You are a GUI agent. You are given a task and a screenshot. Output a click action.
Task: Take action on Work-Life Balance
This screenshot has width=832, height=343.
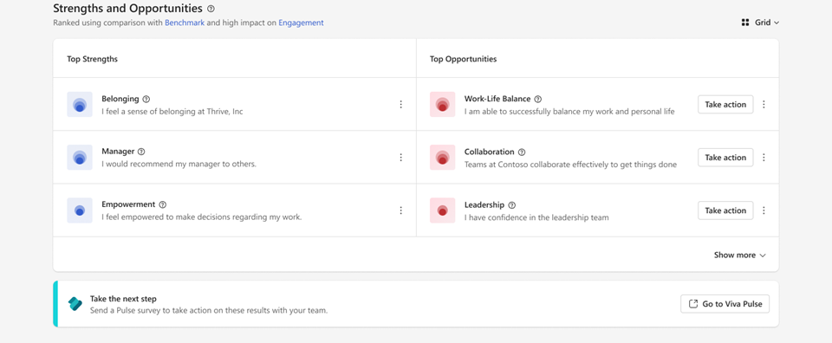[x=725, y=105]
